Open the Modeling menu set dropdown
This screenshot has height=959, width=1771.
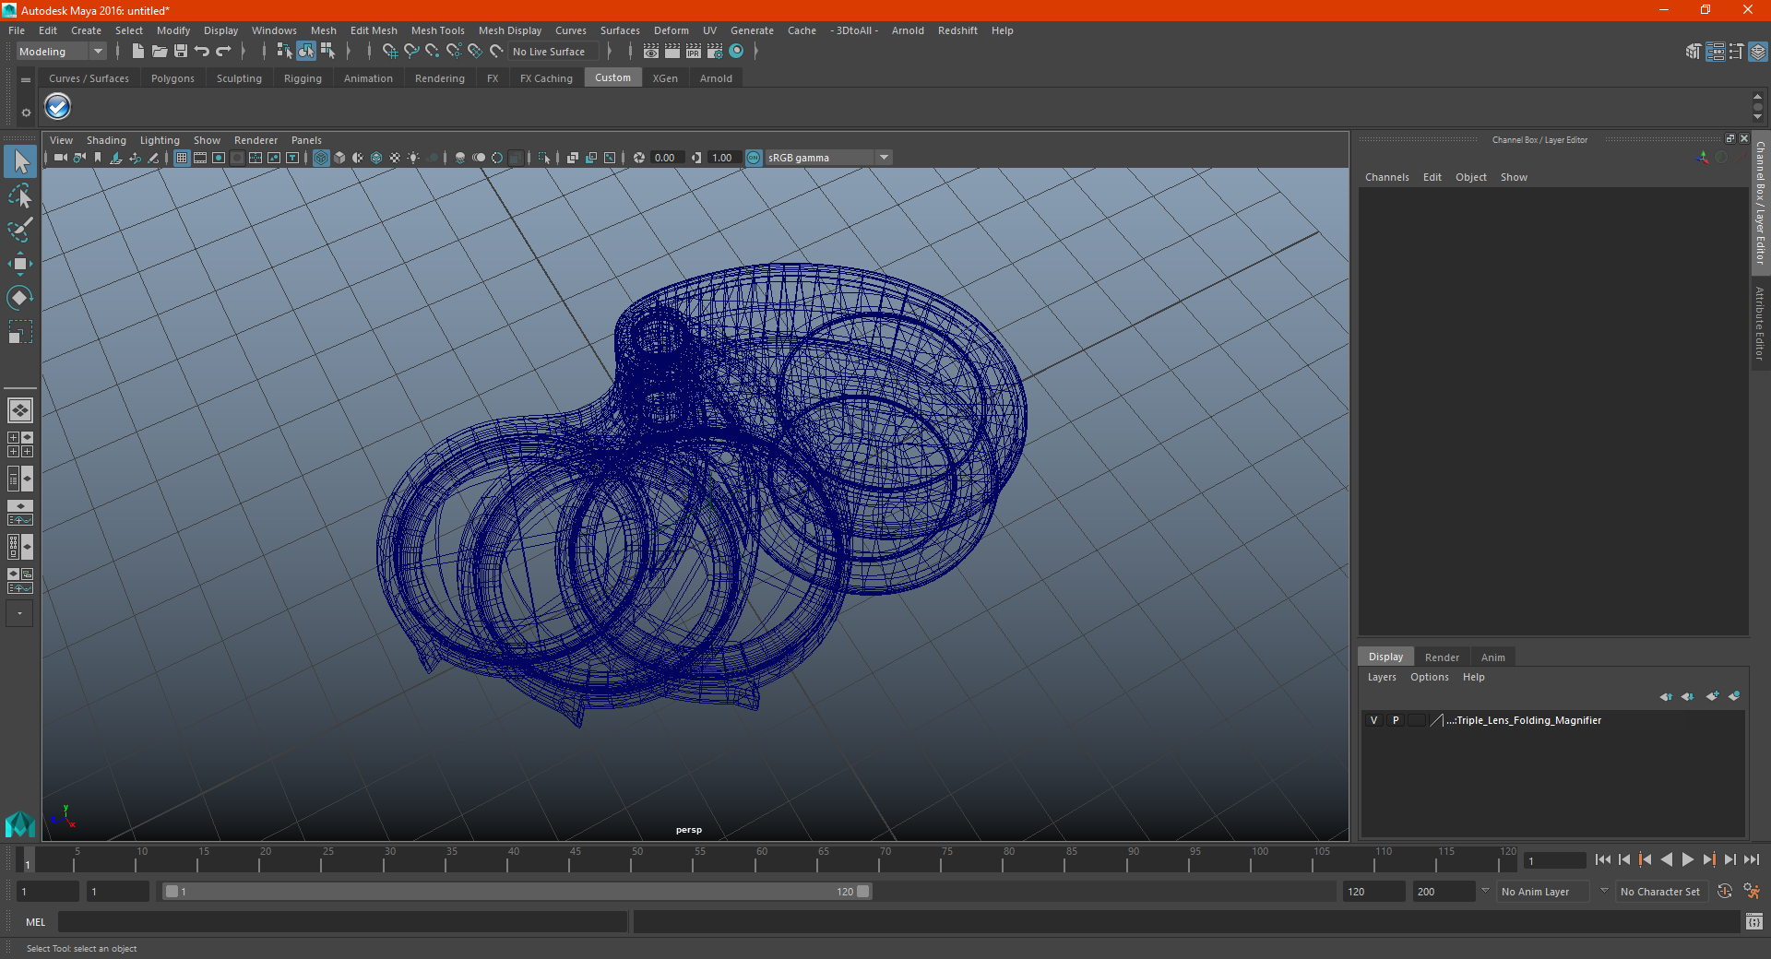coord(61,52)
